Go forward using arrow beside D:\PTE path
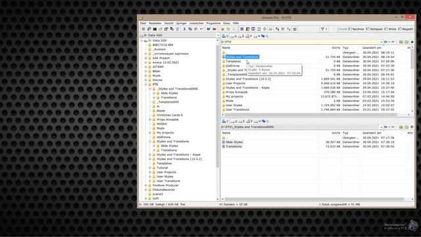Viewport: 421px width, 237px height. click(x=393, y=42)
